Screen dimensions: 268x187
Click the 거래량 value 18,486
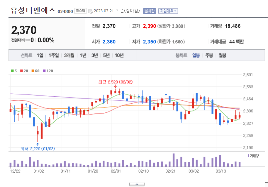(x=233, y=26)
